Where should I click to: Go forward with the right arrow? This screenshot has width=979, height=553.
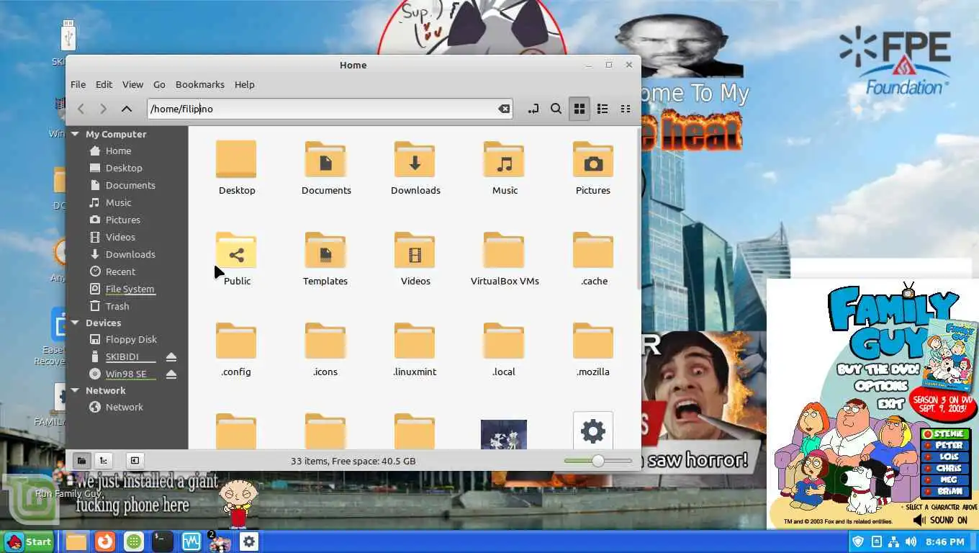(104, 109)
